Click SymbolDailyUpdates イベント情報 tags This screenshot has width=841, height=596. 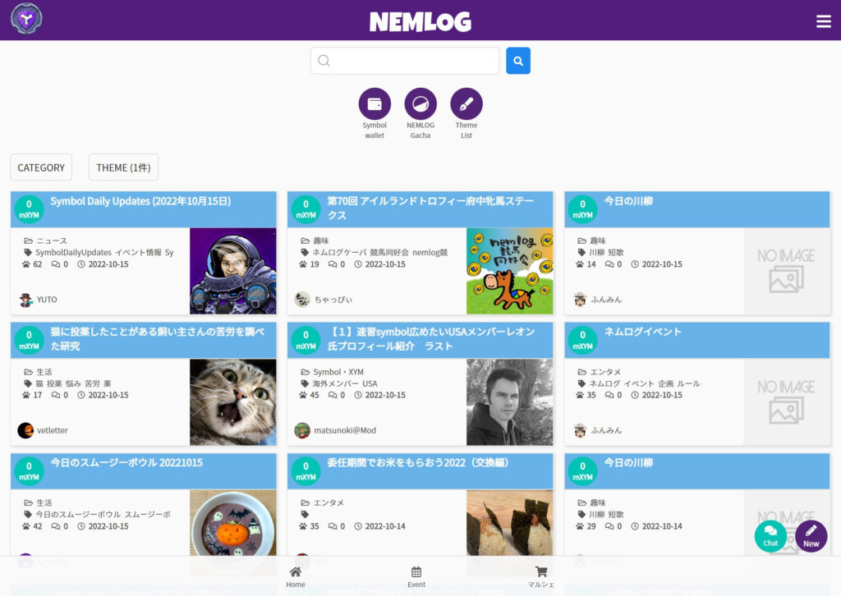coord(104,253)
